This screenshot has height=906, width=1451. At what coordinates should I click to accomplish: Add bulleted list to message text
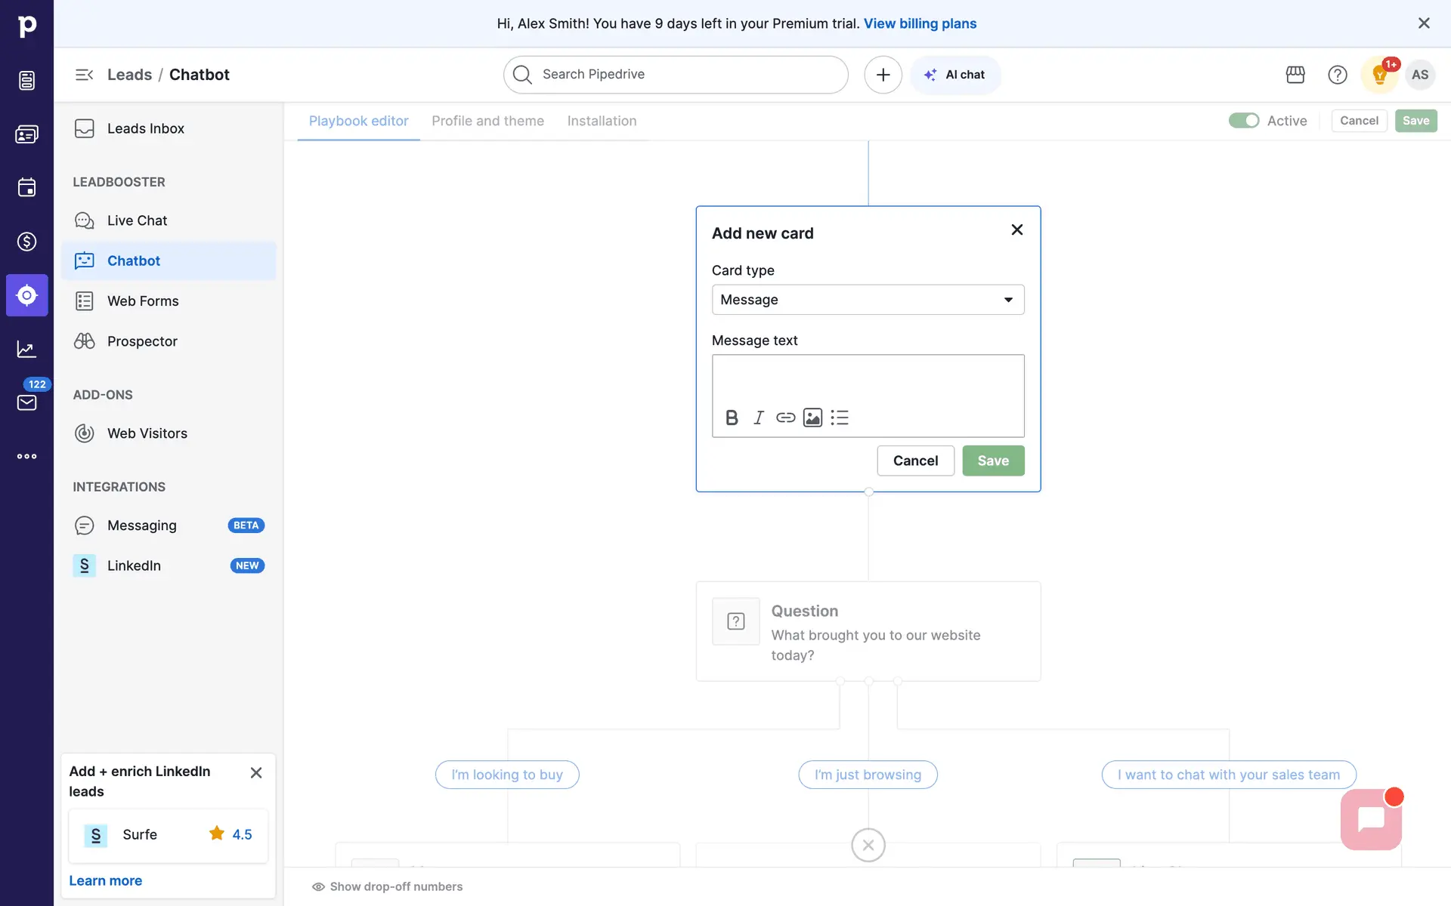tap(840, 418)
